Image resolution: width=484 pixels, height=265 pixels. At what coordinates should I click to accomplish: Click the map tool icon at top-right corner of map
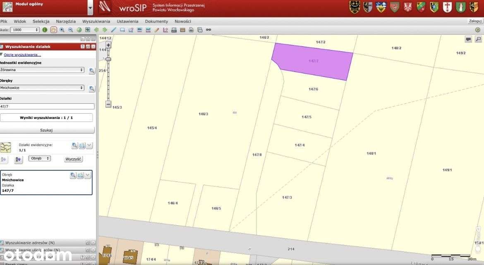[x=478, y=39]
